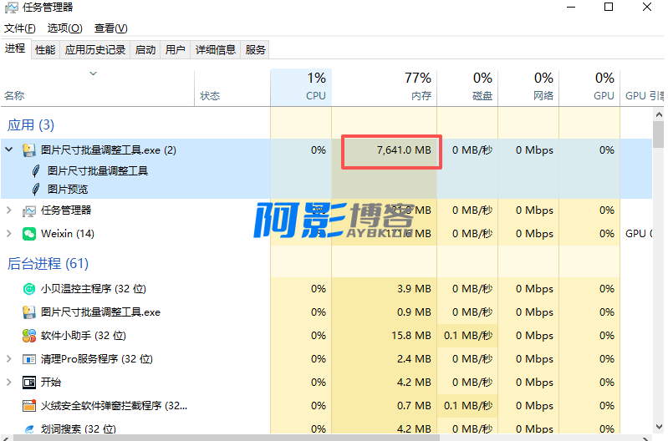
Task: Click the 火绒安全软件弹窗拦截程序 icon
Action: point(29,406)
